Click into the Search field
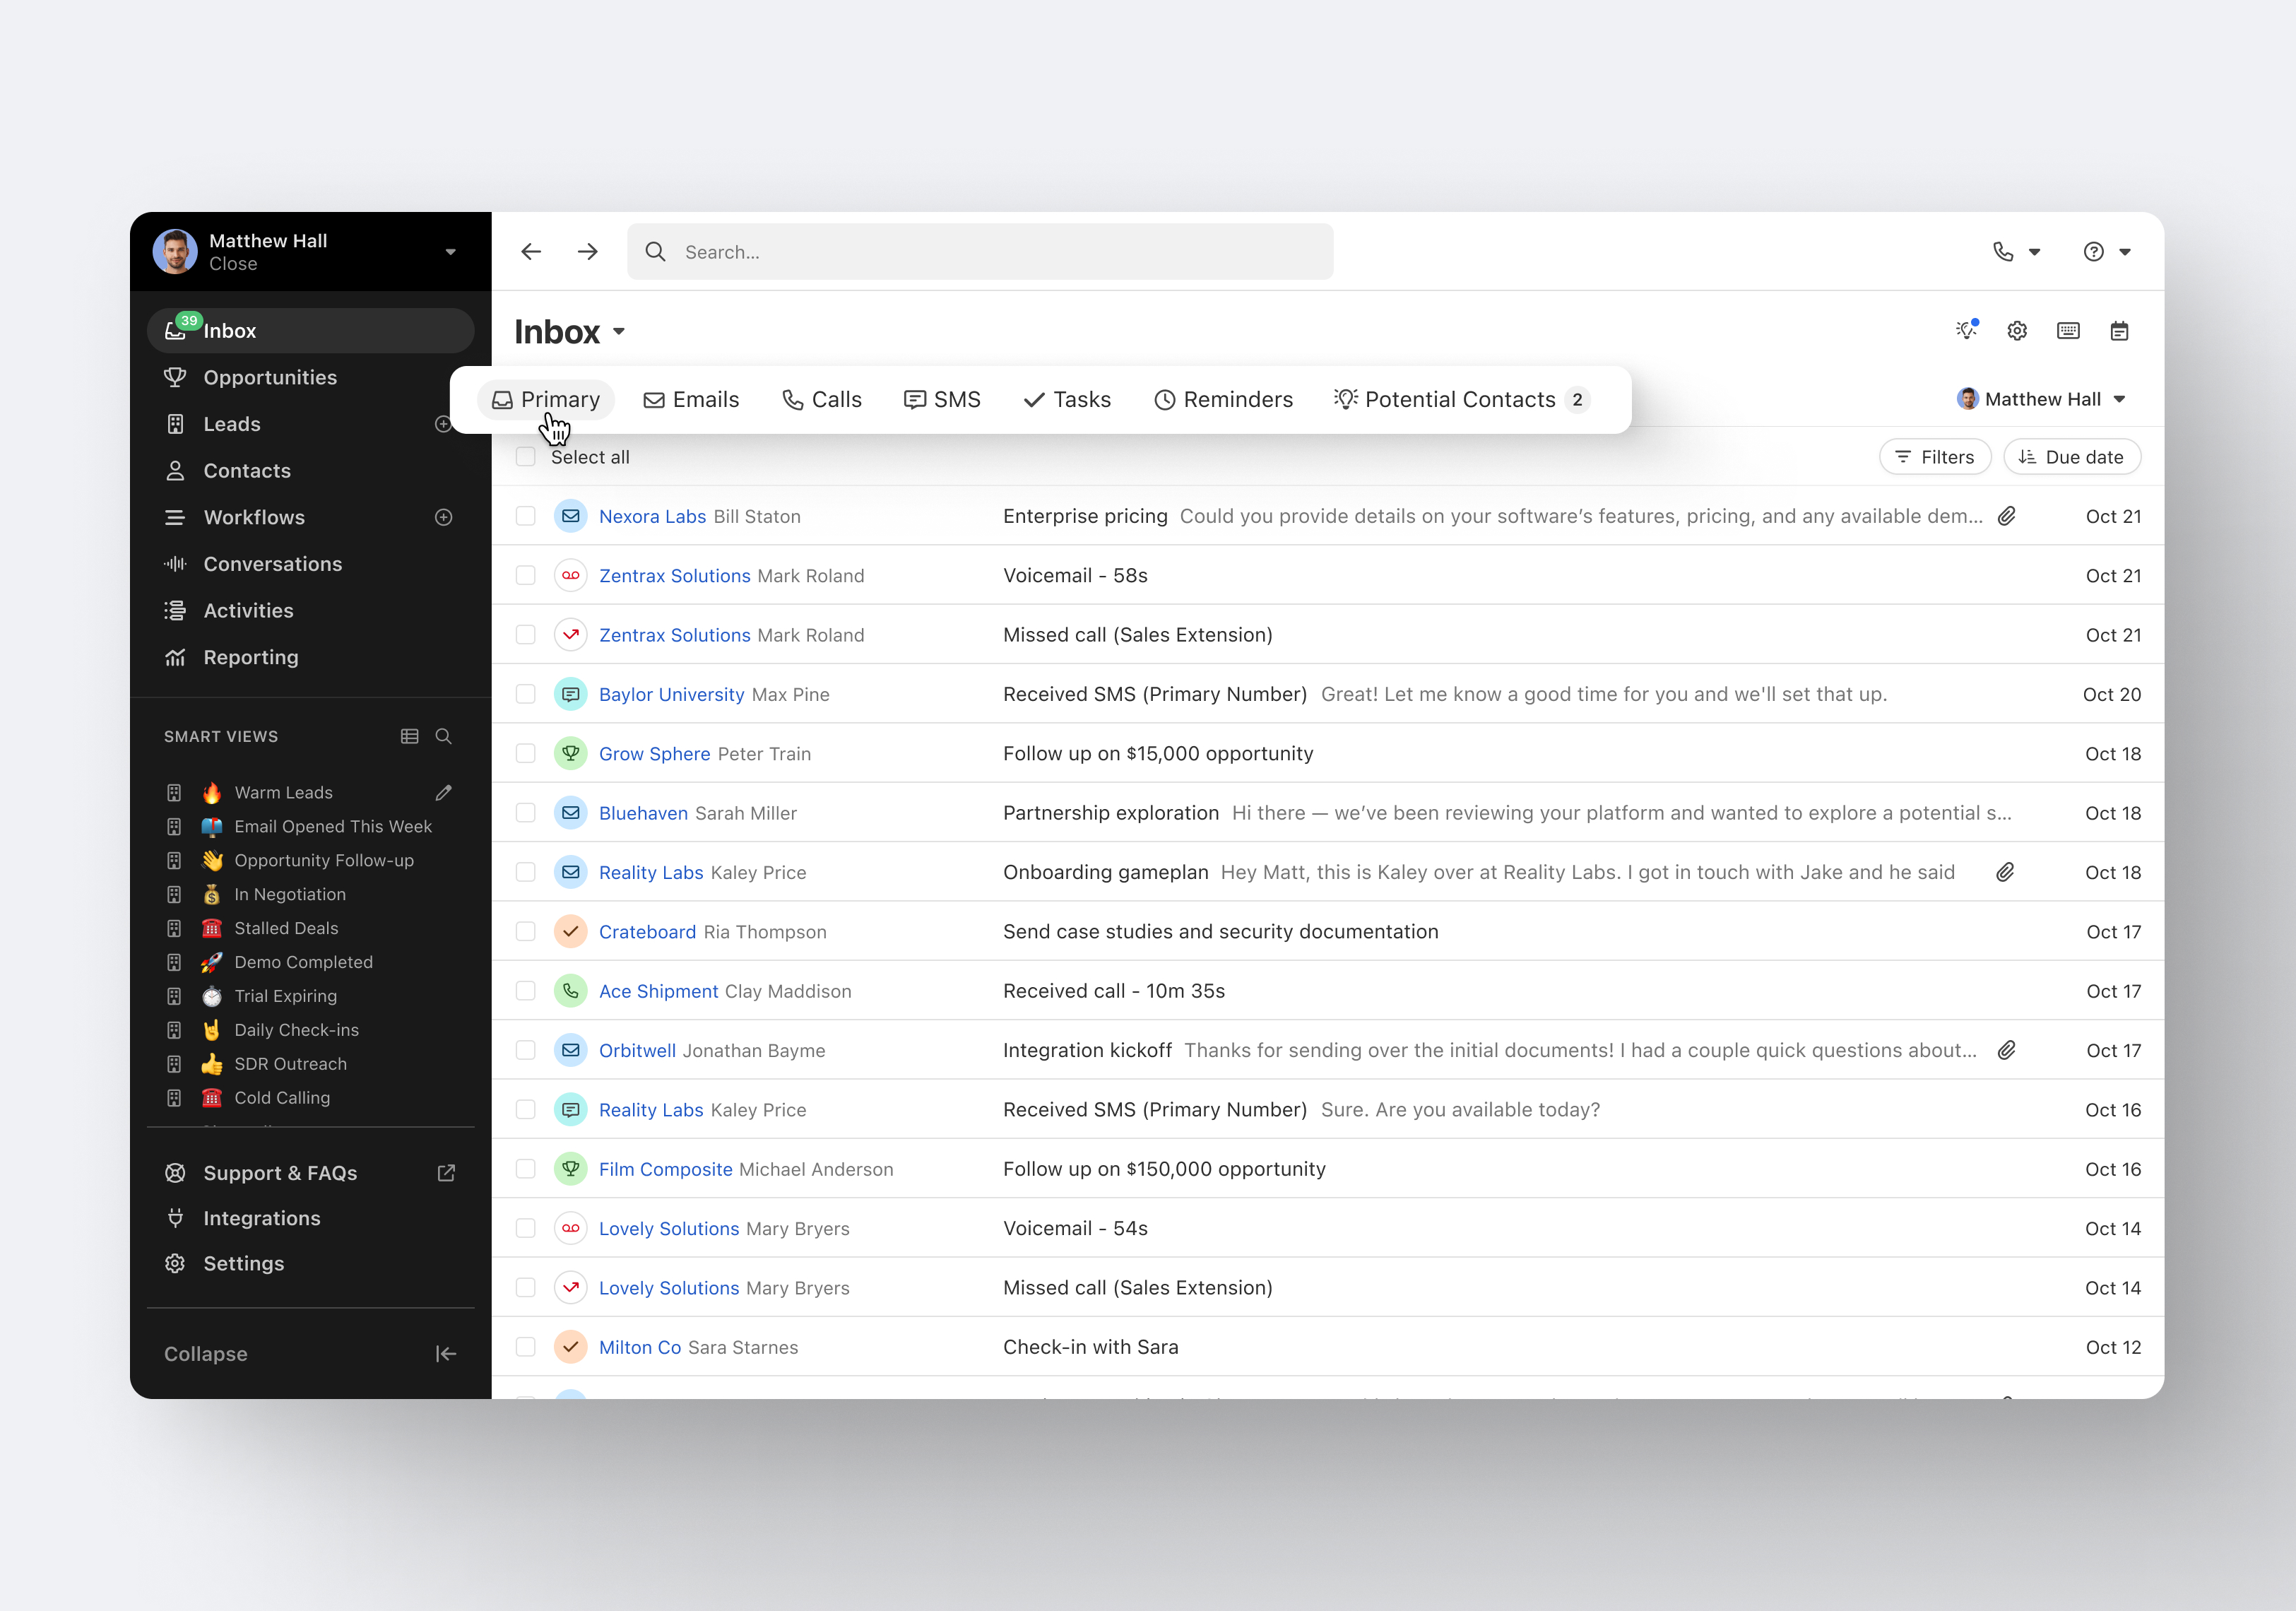This screenshot has width=2296, height=1611. 980,252
